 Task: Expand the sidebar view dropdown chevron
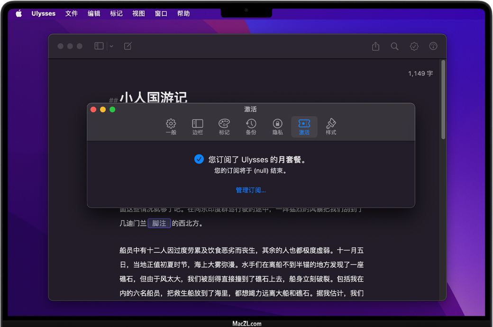(x=111, y=46)
